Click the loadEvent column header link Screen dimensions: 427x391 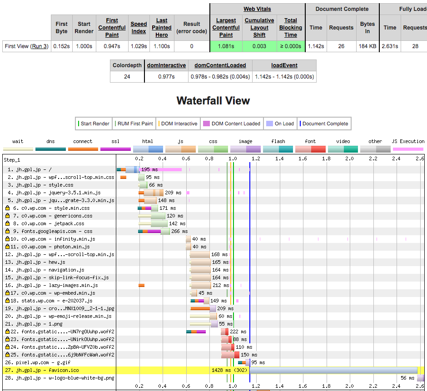(x=284, y=65)
